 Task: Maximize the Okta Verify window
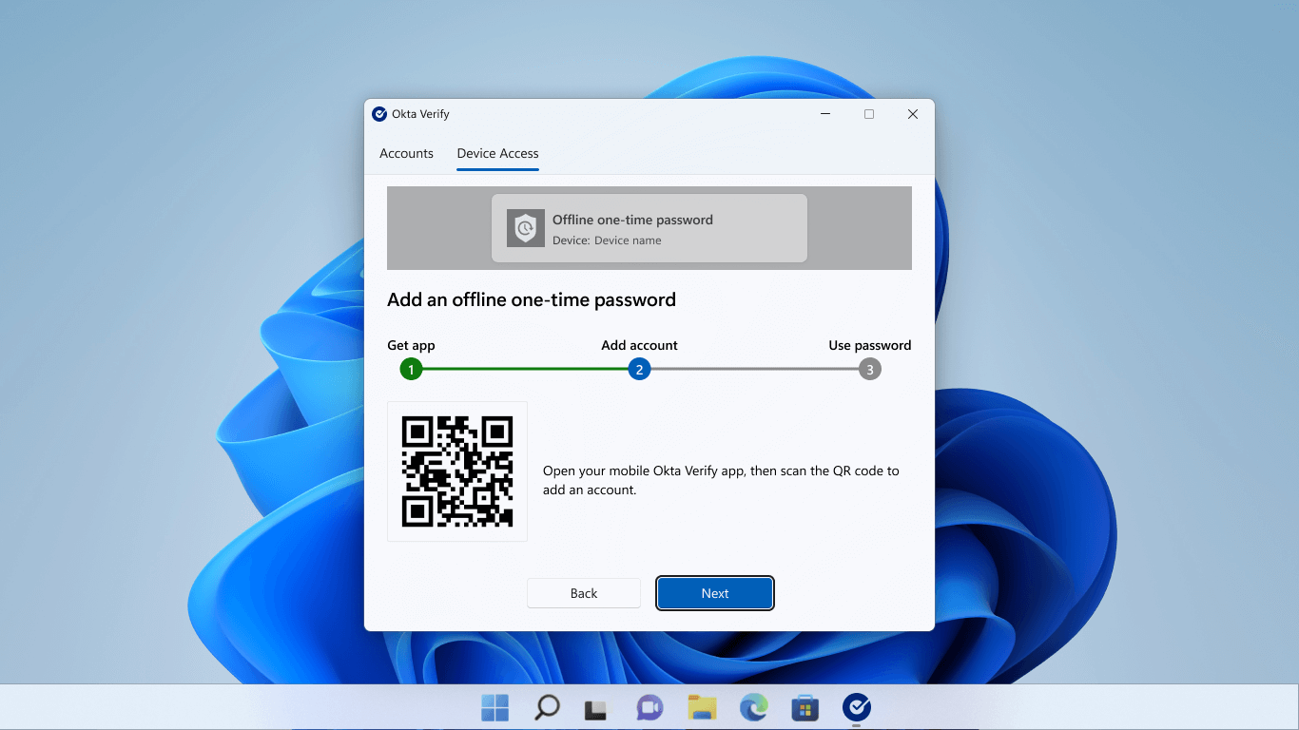(x=868, y=114)
